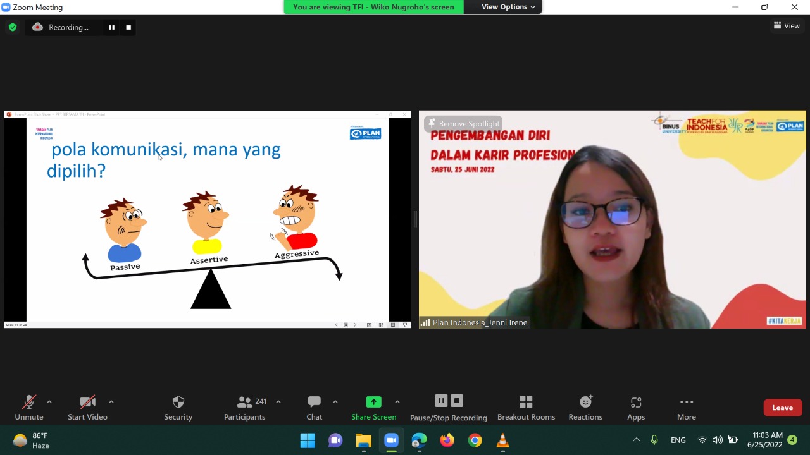Open the Participants panel
Viewport: 810px width, 455px height.
[245, 403]
